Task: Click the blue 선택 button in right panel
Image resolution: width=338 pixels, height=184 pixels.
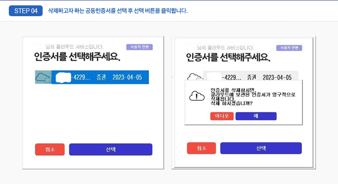Action: (x=261, y=148)
